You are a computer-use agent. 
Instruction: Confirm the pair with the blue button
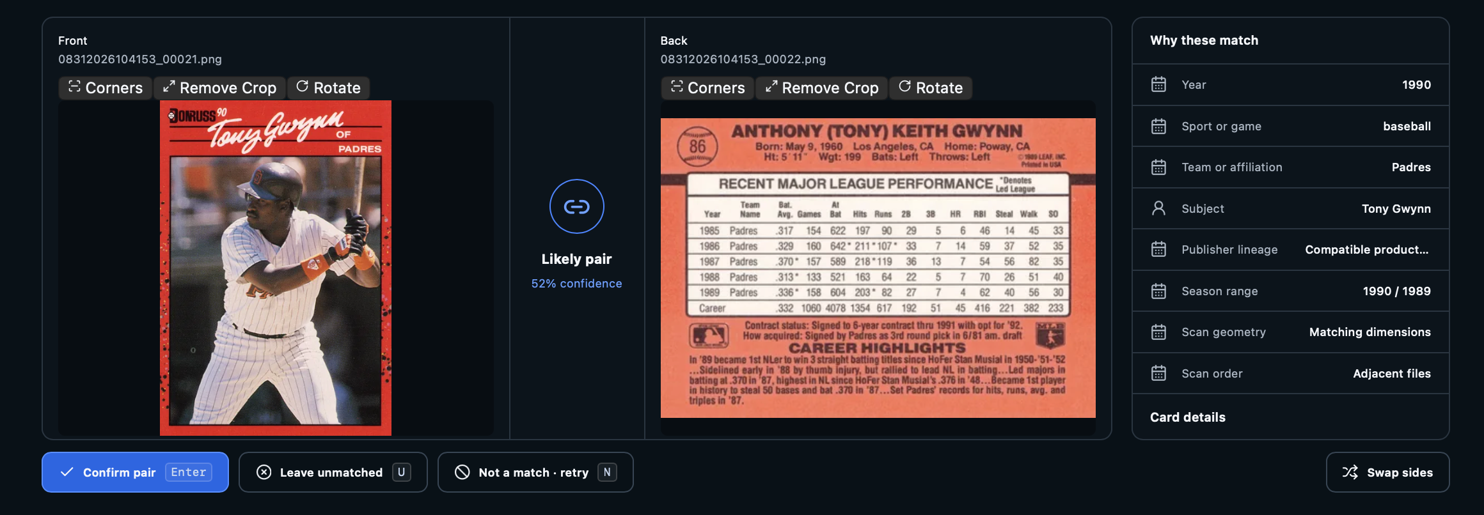pos(135,472)
